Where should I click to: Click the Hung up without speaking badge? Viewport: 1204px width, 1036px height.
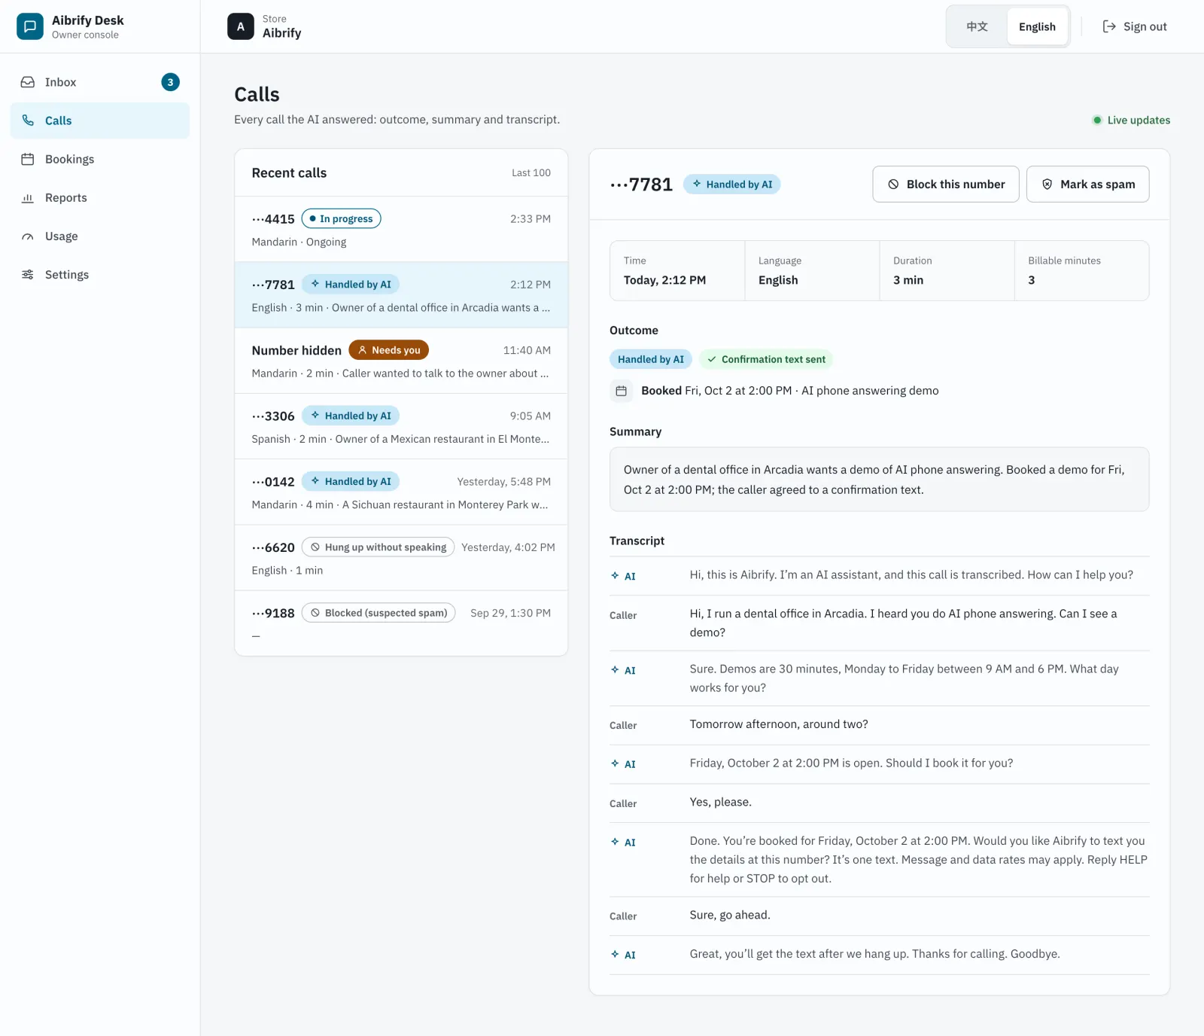(379, 547)
